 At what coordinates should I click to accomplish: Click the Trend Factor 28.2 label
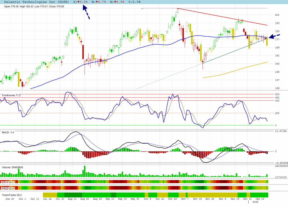12,195
